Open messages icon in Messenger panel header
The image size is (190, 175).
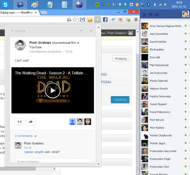click(151, 15)
